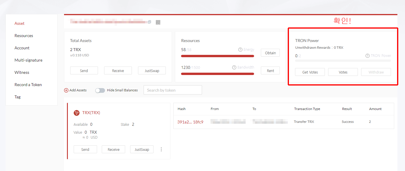The width and height of the screenshot is (405, 171).
Task: Click the Add Assets plus icon
Action: tap(66, 90)
